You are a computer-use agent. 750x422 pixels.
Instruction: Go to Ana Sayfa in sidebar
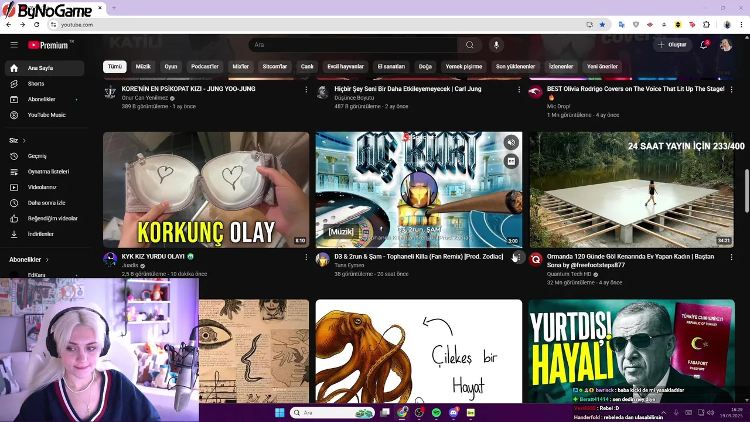(x=45, y=68)
